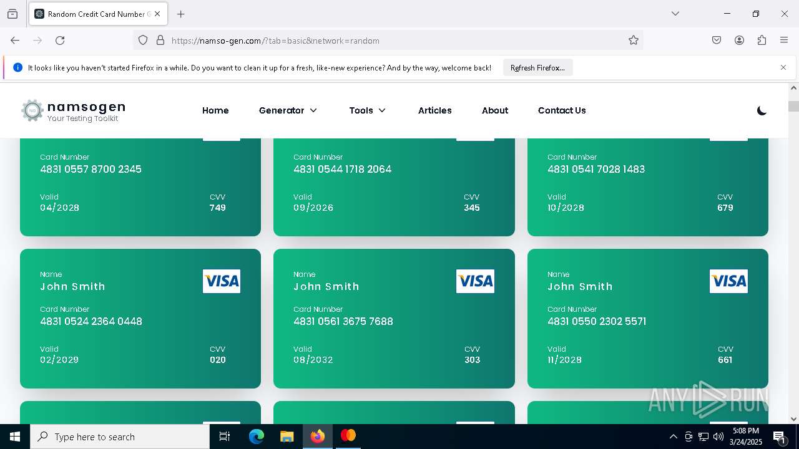Open a new browser tab
The height and width of the screenshot is (449, 799).
[181, 14]
